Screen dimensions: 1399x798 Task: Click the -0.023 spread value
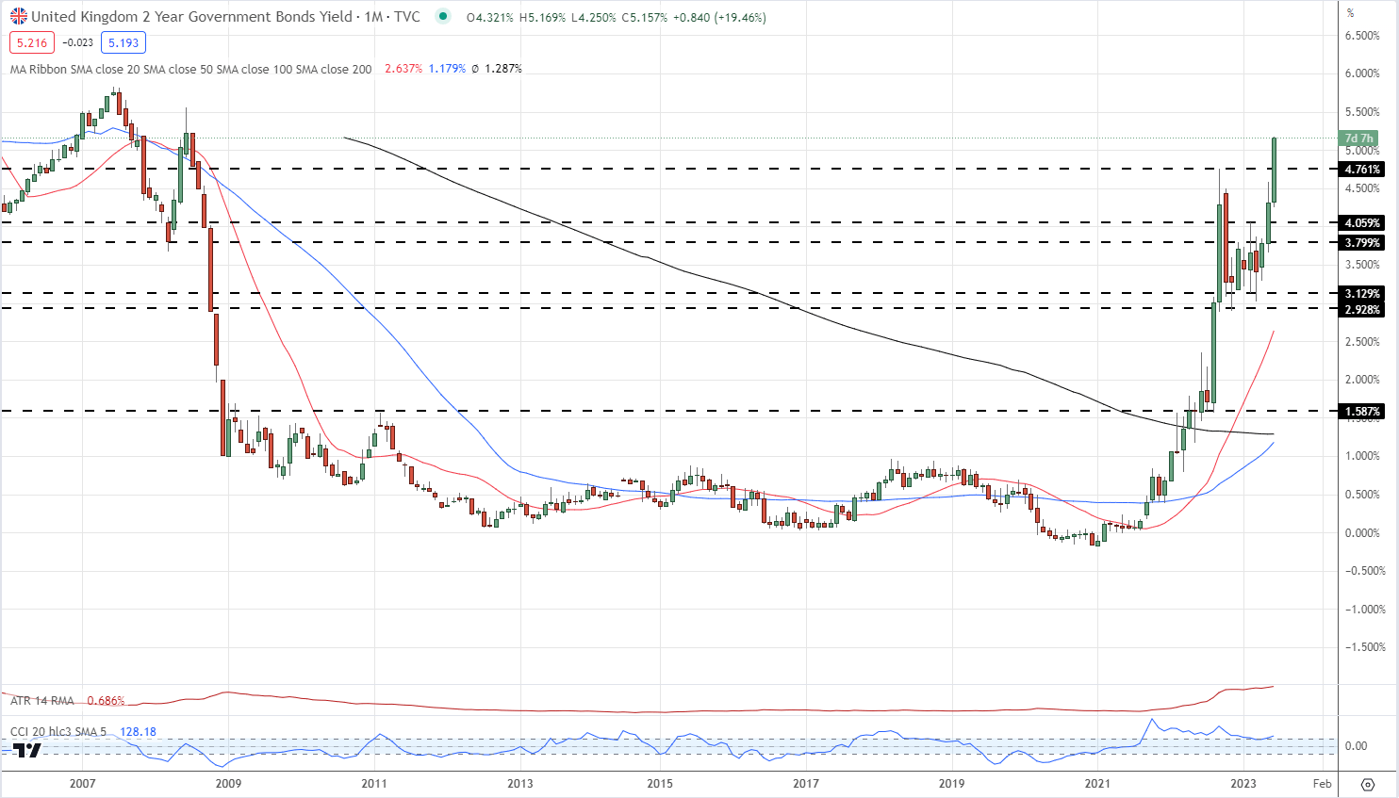(x=77, y=42)
